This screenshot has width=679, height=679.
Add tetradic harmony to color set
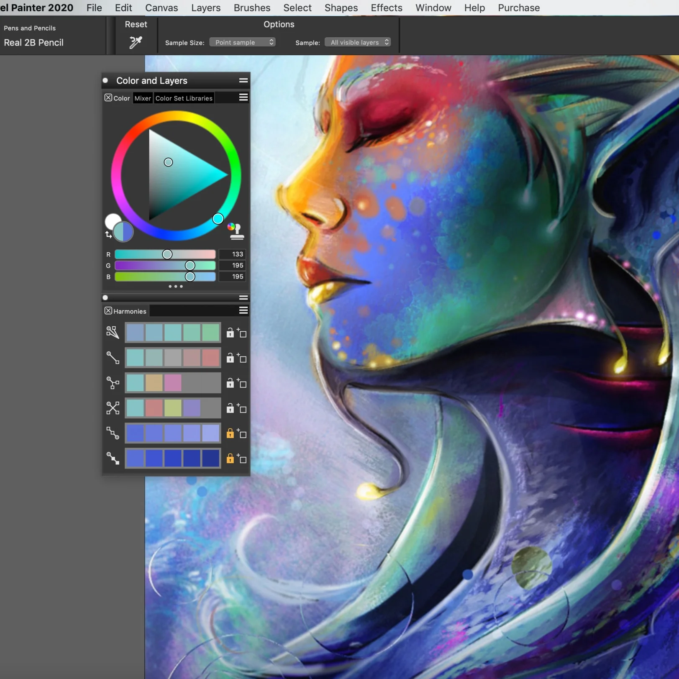242,408
